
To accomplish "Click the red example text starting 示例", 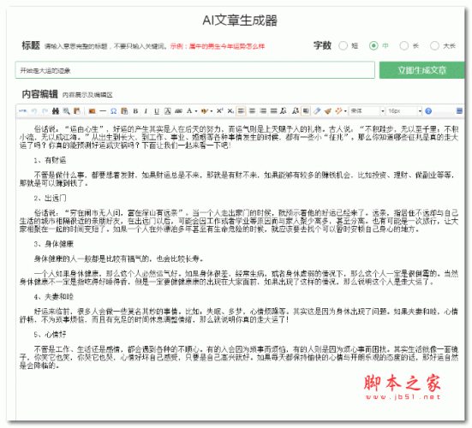I will [218, 46].
